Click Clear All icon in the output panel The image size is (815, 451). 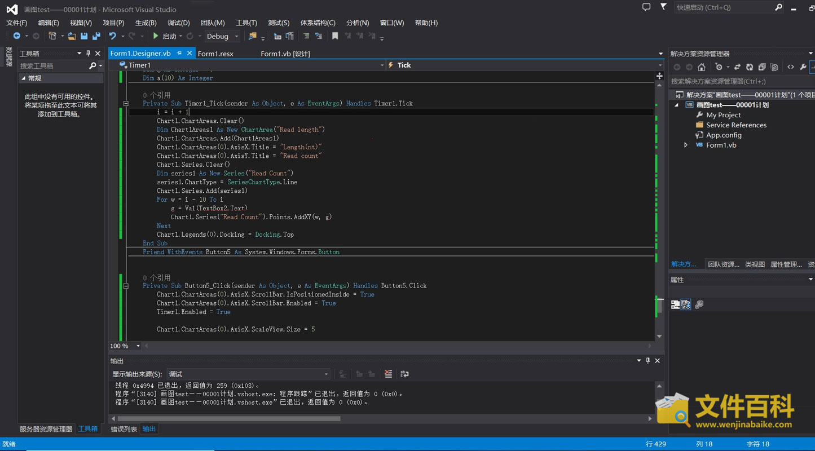coord(388,374)
